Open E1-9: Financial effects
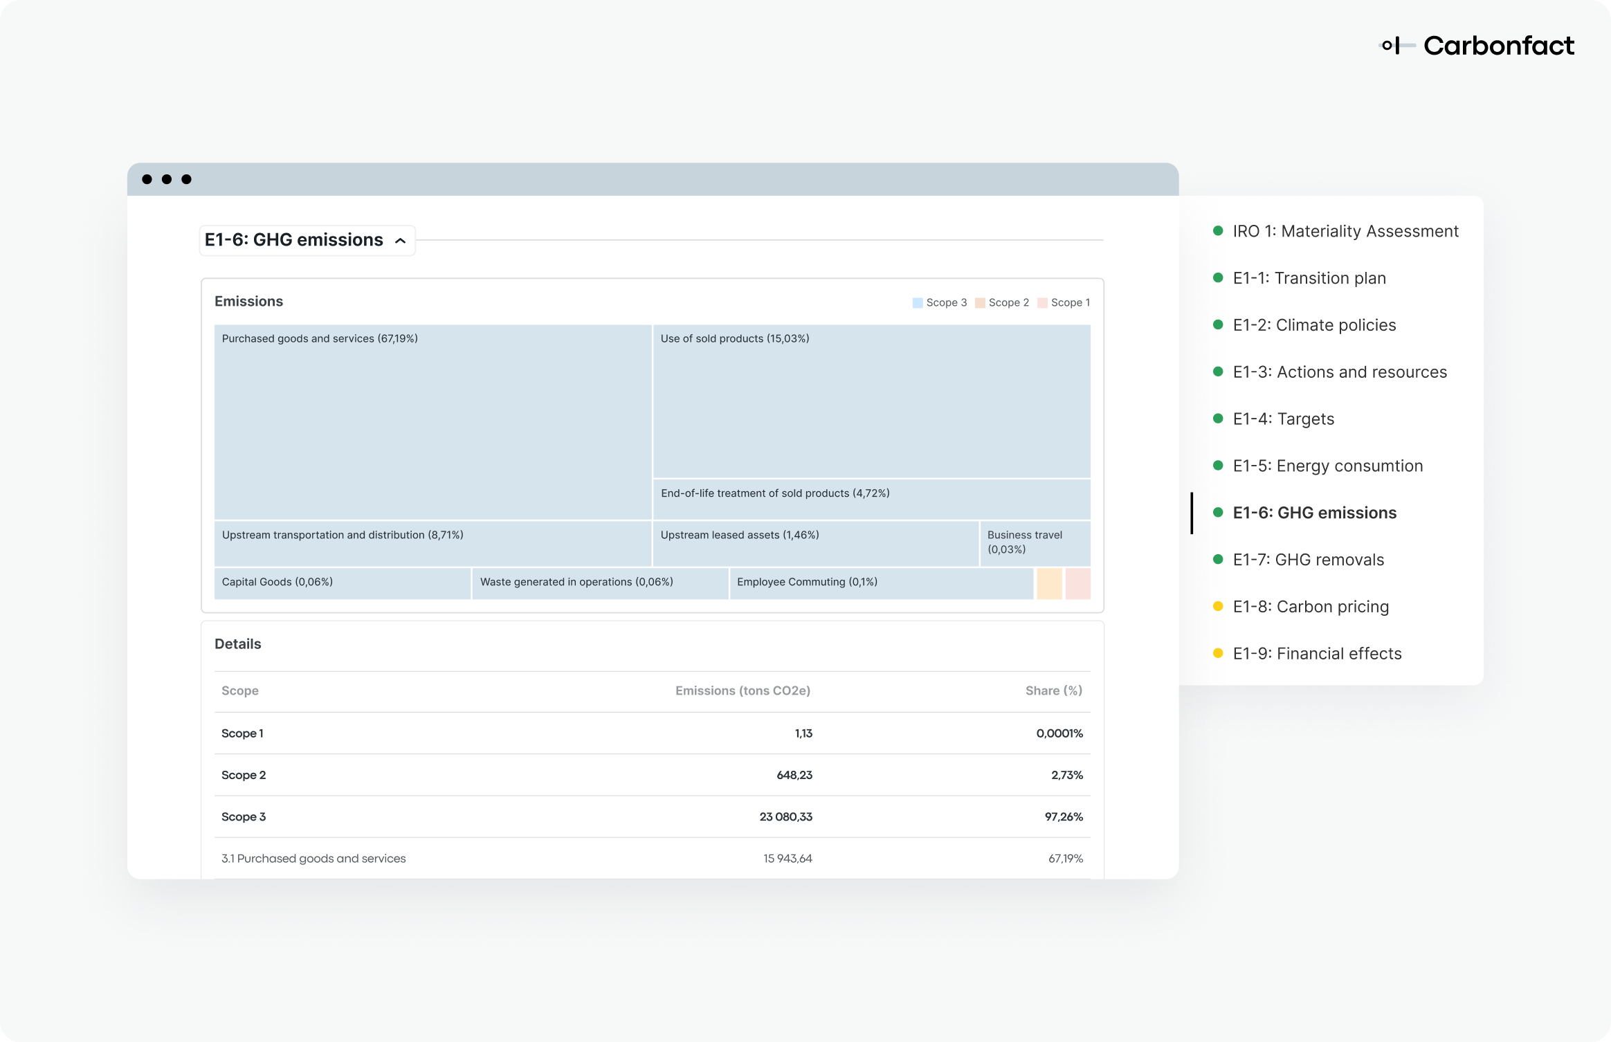This screenshot has height=1042, width=1611. [1317, 654]
